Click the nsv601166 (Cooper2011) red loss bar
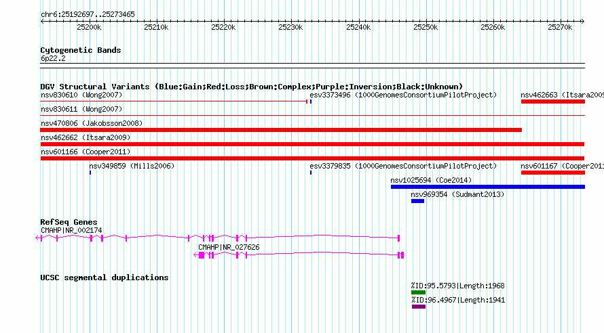Viewport: 604px width, 333px height. 312,158
